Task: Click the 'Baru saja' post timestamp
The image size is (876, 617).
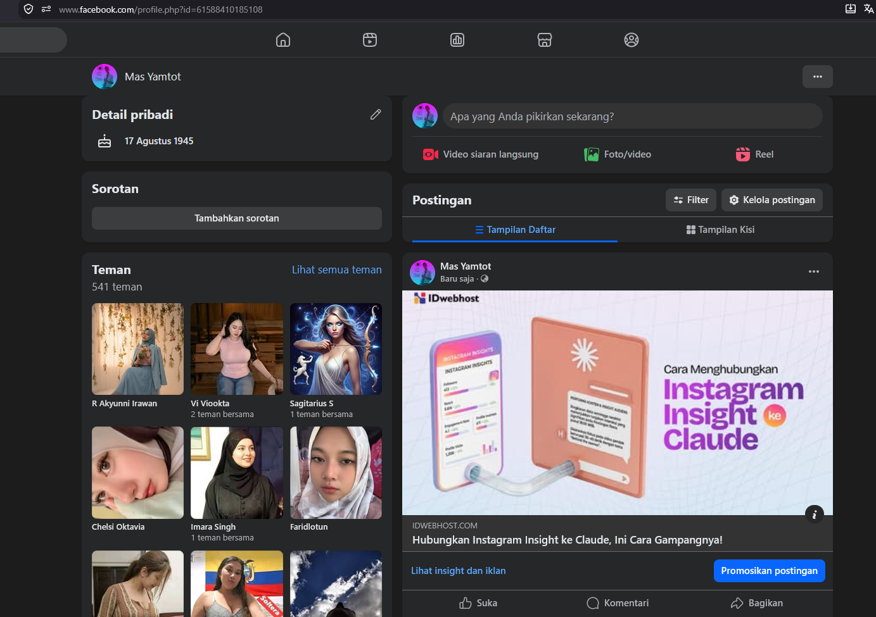Action: tap(457, 279)
